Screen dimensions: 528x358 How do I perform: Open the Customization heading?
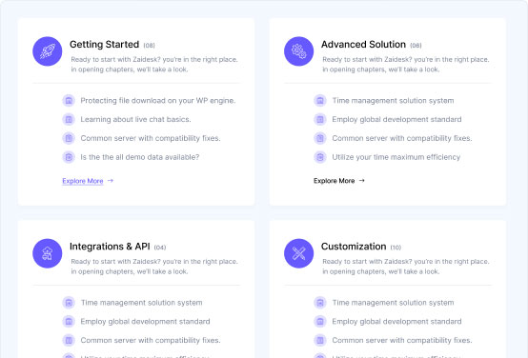[354, 247]
